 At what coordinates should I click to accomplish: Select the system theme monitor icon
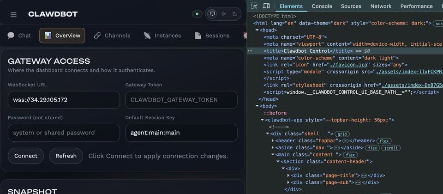coord(212,14)
